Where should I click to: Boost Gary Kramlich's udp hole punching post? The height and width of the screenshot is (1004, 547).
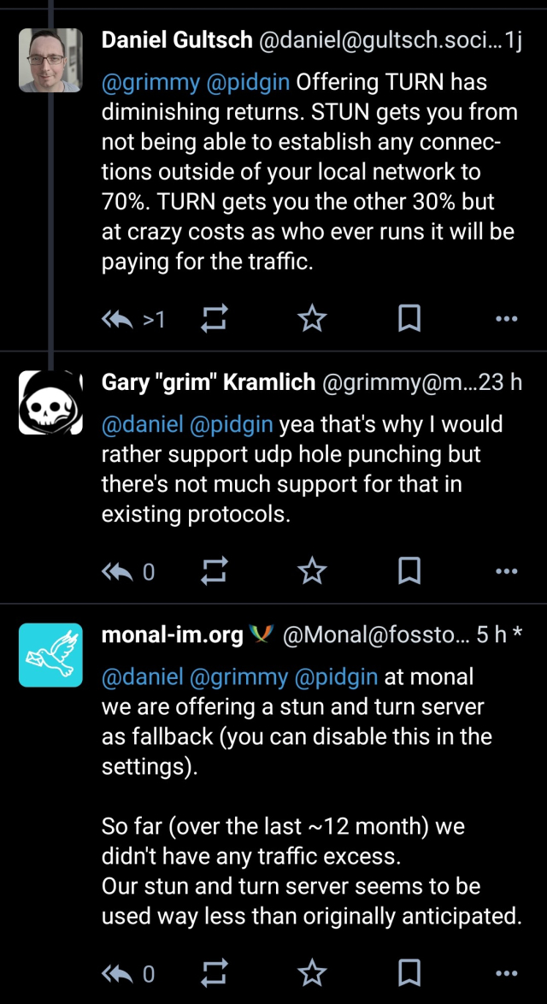point(214,571)
